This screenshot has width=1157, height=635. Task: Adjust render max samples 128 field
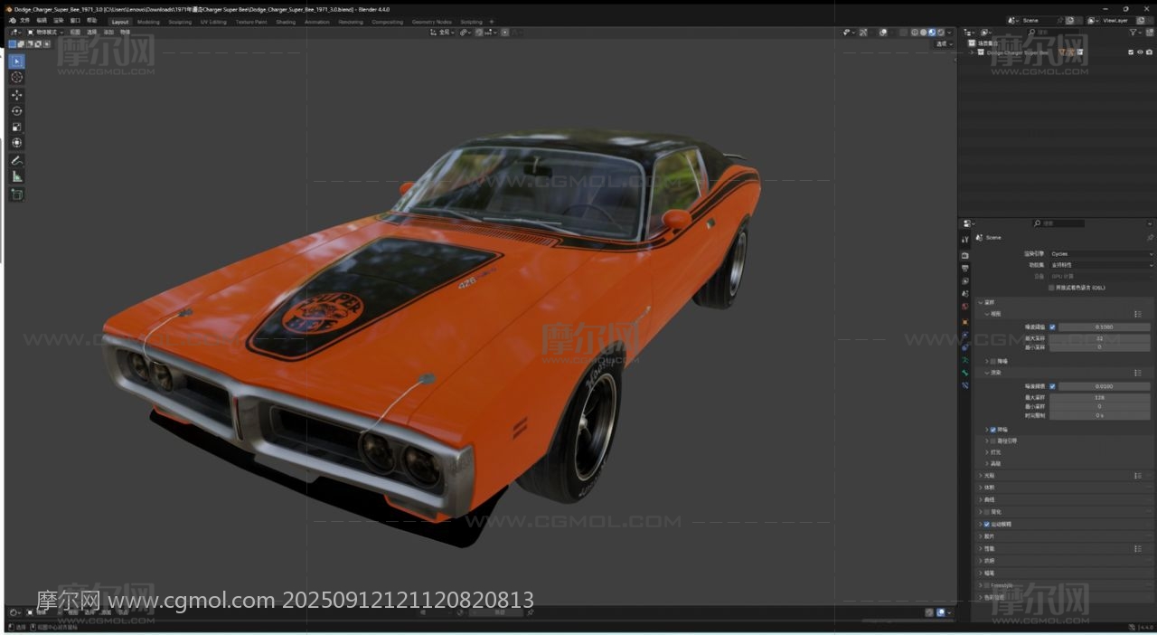(x=1099, y=397)
